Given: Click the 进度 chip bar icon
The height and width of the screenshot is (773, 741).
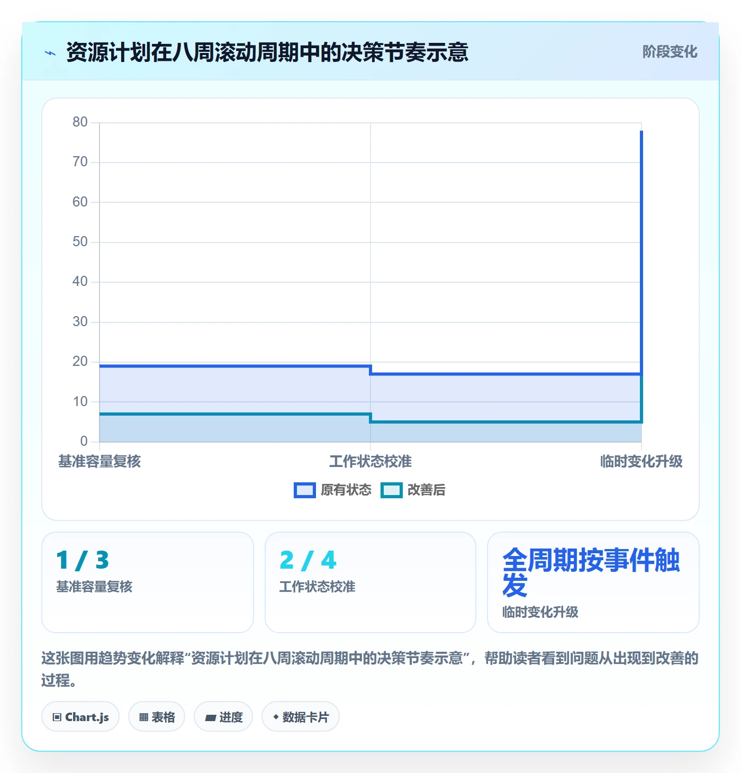Looking at the screenshot, I should click(211, 718).
